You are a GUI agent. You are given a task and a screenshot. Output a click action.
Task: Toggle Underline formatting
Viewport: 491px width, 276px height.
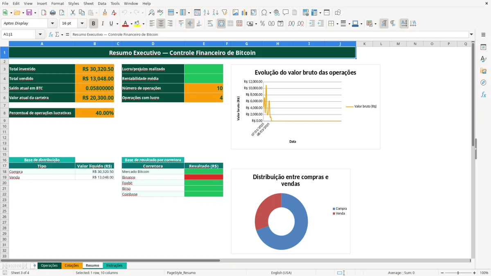[111, 24]
